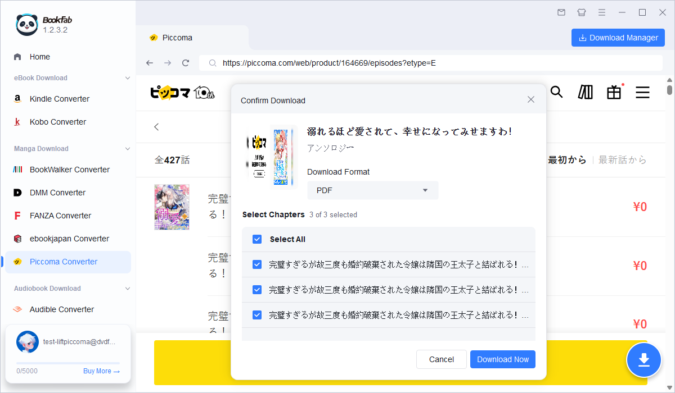Click the user avatar
The image size is (675, 393).
pyautogui.click(x=28, y=341)
